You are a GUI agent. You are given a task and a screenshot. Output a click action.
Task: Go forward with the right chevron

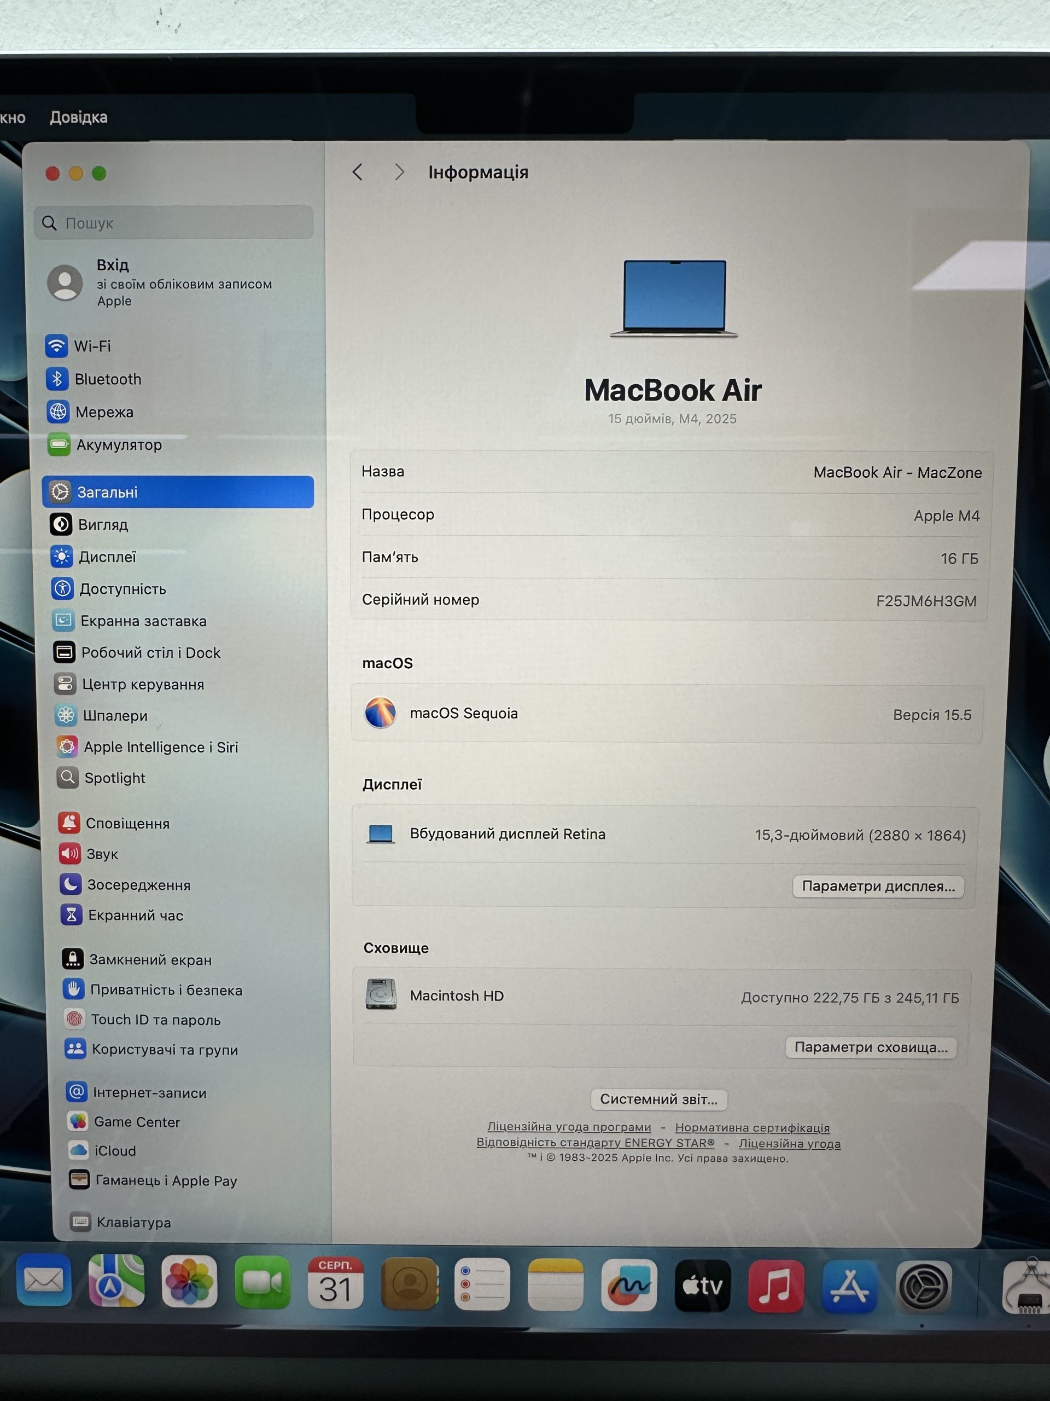tap(399, 172)
